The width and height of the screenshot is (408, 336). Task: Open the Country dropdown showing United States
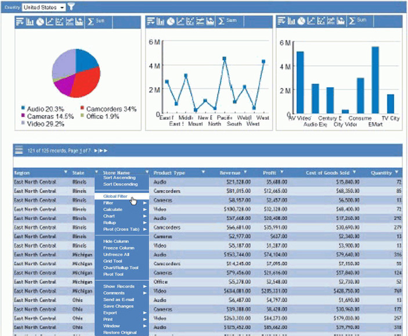44,8
